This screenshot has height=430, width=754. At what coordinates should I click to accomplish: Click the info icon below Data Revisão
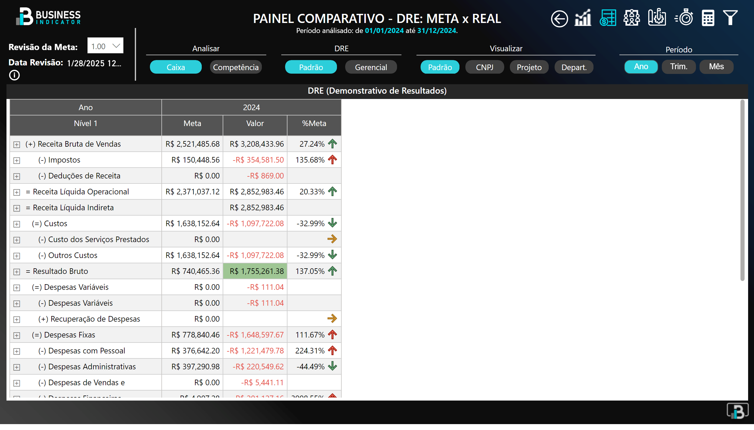click(x=14, y=75)
